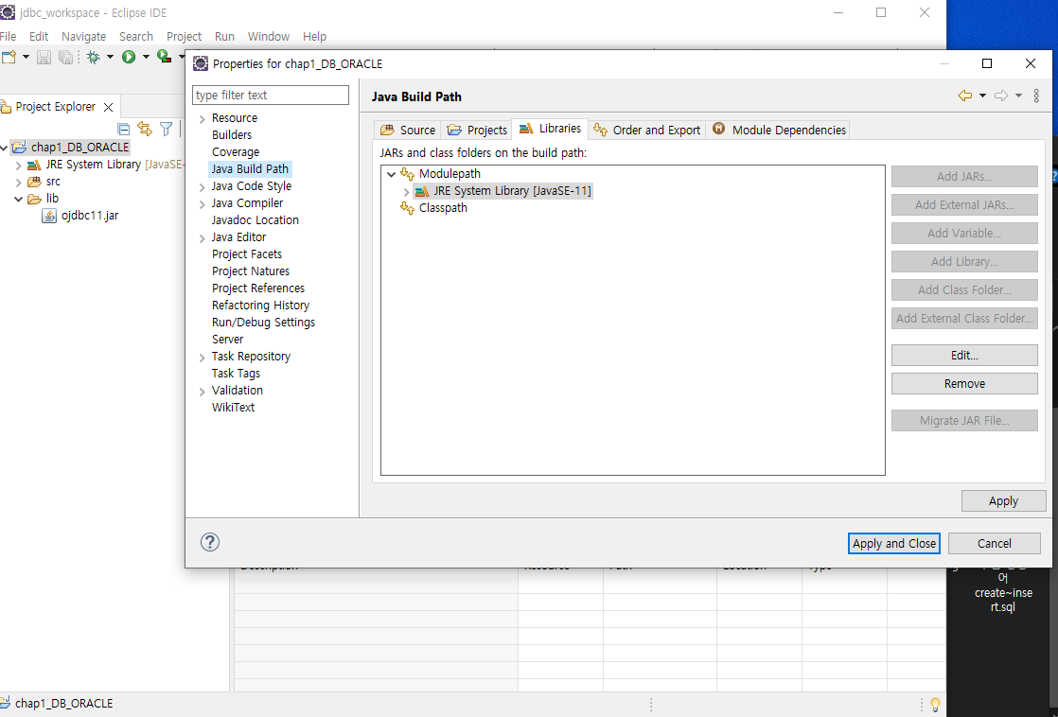Open the Help menu
The height and width of the screenshot is (717, 1058).
click(314, 37)
